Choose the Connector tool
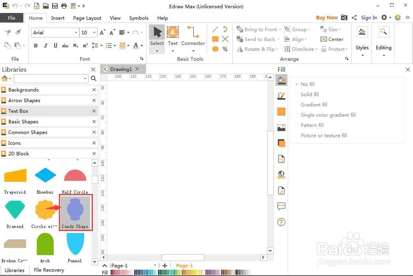Image resolution: width=413 pixels, height=276 pixels. 193,39
